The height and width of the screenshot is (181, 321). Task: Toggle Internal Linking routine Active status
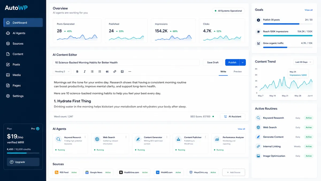point(309,146)
